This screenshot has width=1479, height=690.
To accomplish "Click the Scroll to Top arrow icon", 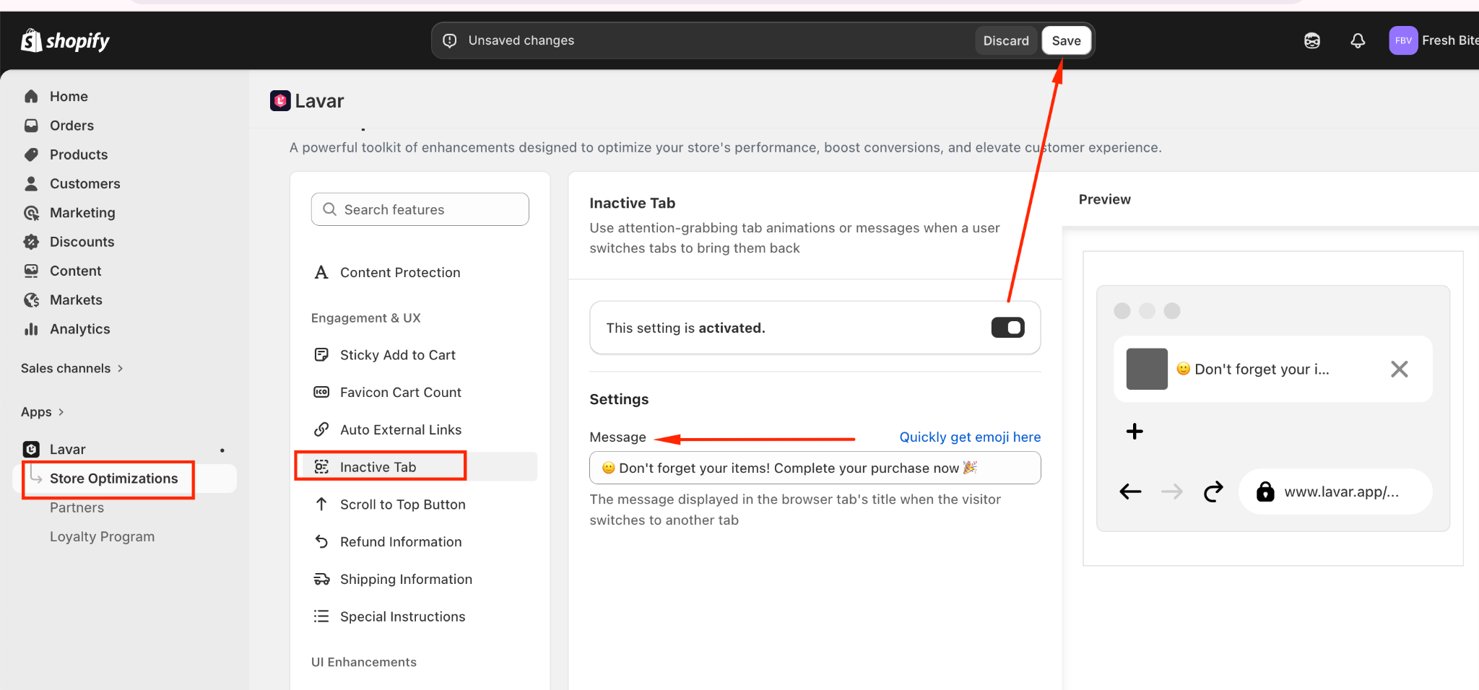I will [321, 504].
